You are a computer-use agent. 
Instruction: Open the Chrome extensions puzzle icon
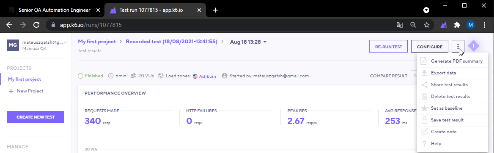pyautogui.click(x=457, y=25)
